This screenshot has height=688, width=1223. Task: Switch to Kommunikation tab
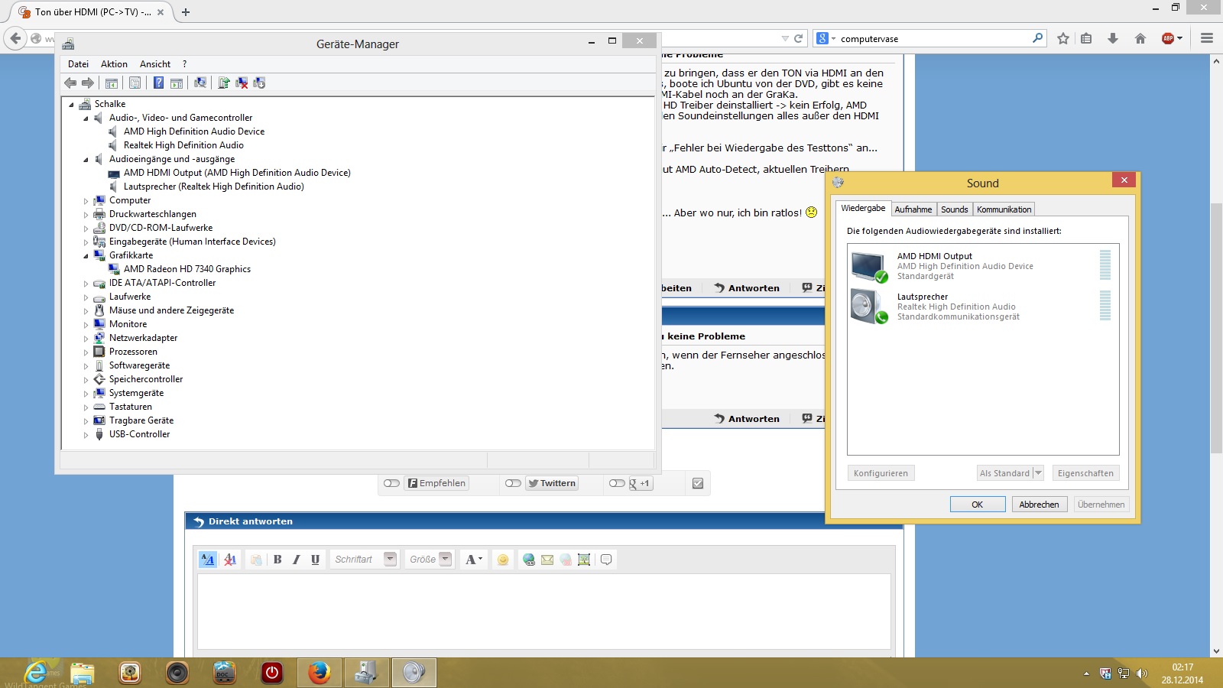pyautogui.click(x=1004, y=209)
